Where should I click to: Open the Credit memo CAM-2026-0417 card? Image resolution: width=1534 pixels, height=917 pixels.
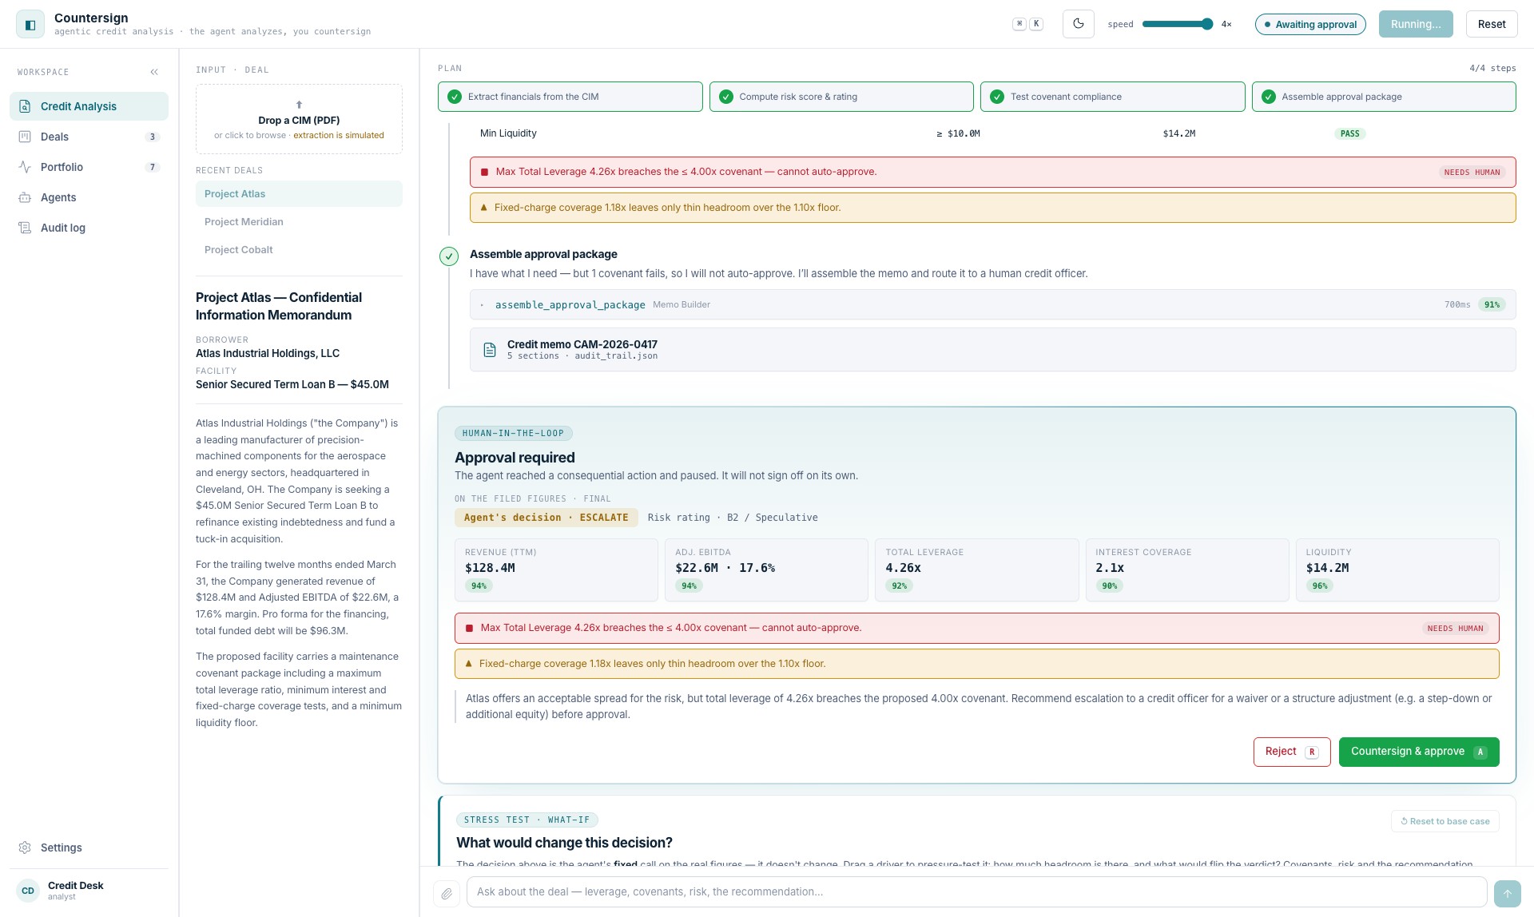[x=992, y=350]
